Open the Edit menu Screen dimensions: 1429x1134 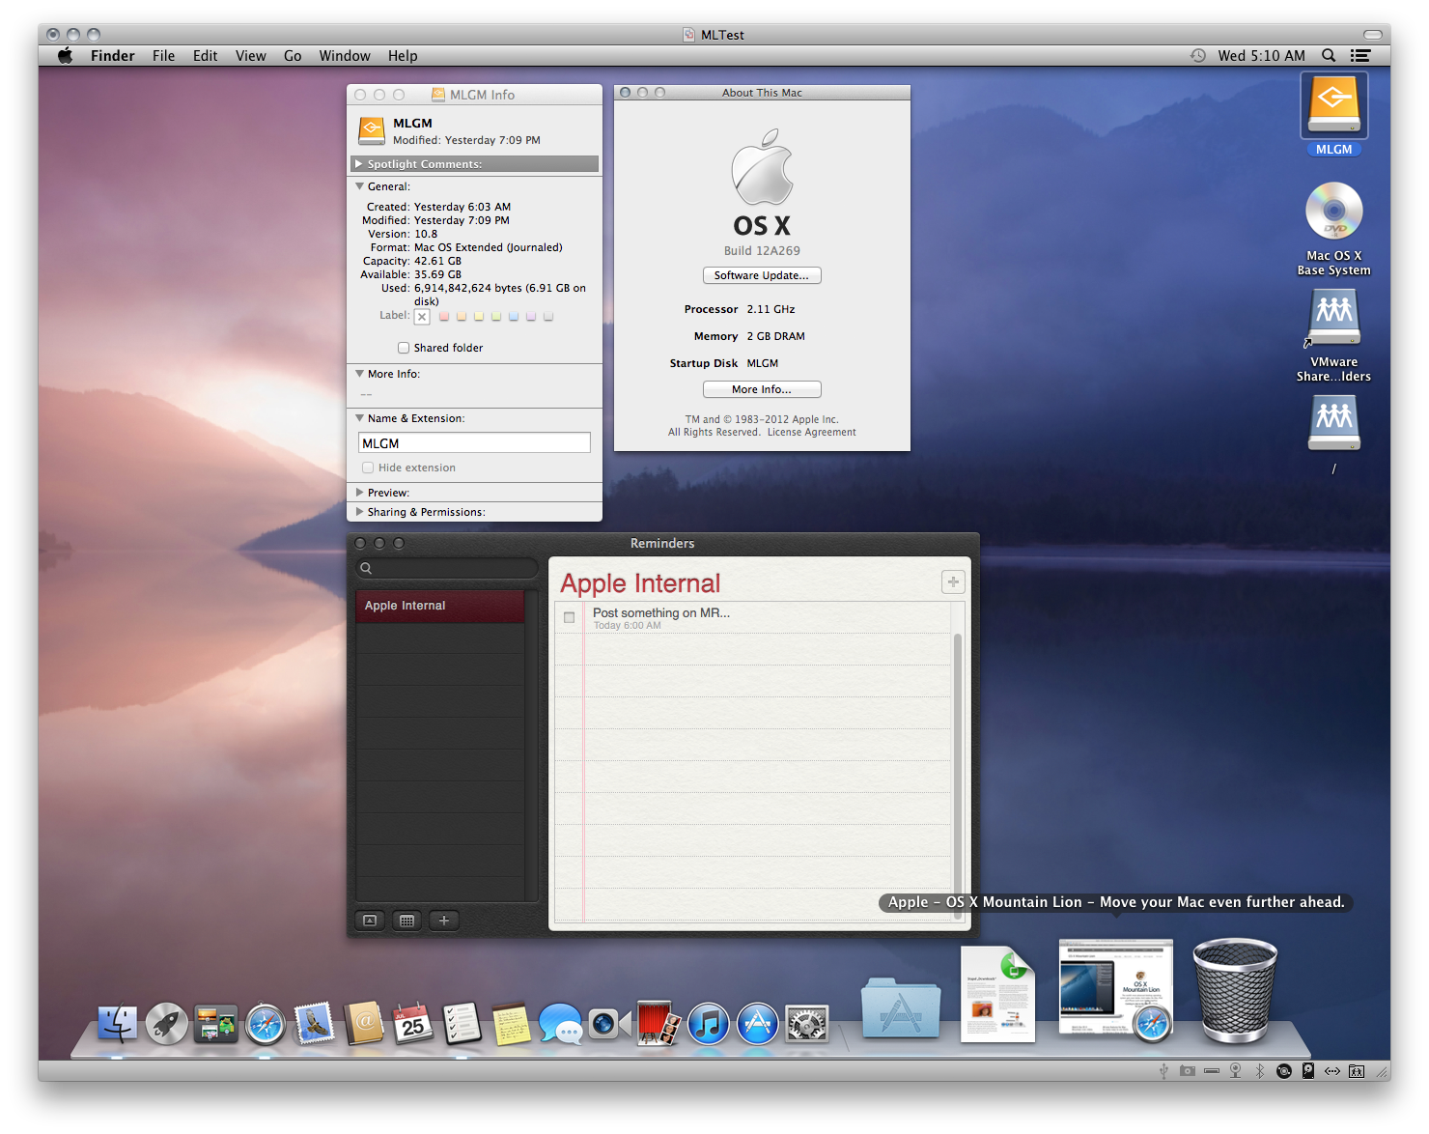[x=205, y=56]
